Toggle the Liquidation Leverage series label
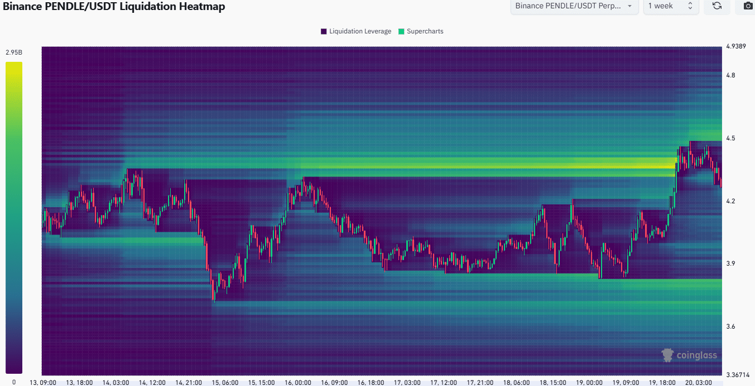Viewport: 755px width, 386px height. (360, 31)
